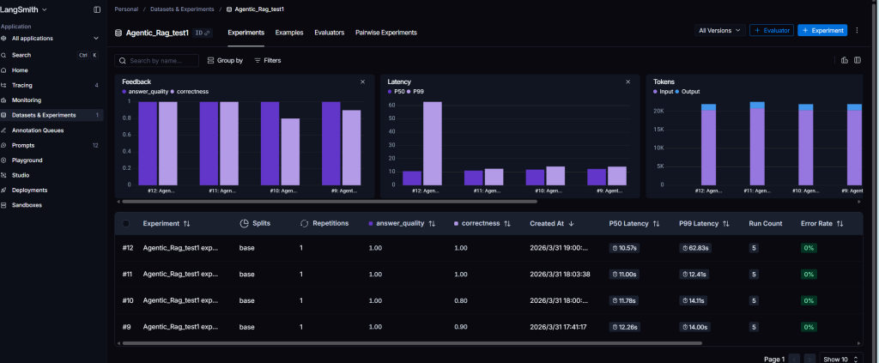Click the 10.57s P50 latency badge

(x=625, y=248)
